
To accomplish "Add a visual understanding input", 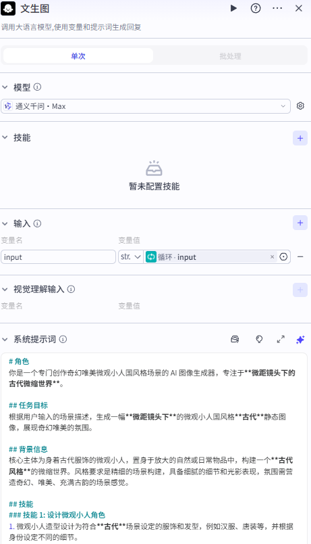I will (300, 290).
